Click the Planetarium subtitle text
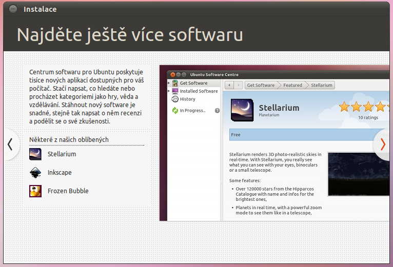The height and width of the screenshot is (267, 393). (269, 115)
